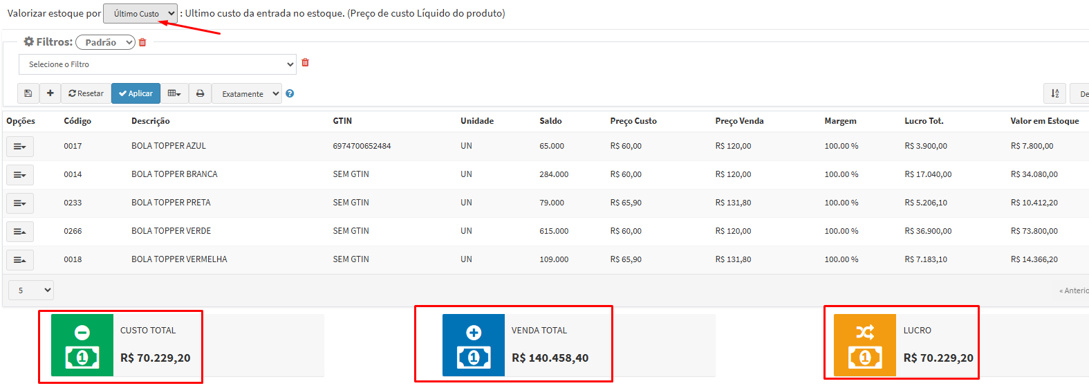Click the trash icon beside Selecione o Filtro
The image size is (1089, 388).
point(305,62)
